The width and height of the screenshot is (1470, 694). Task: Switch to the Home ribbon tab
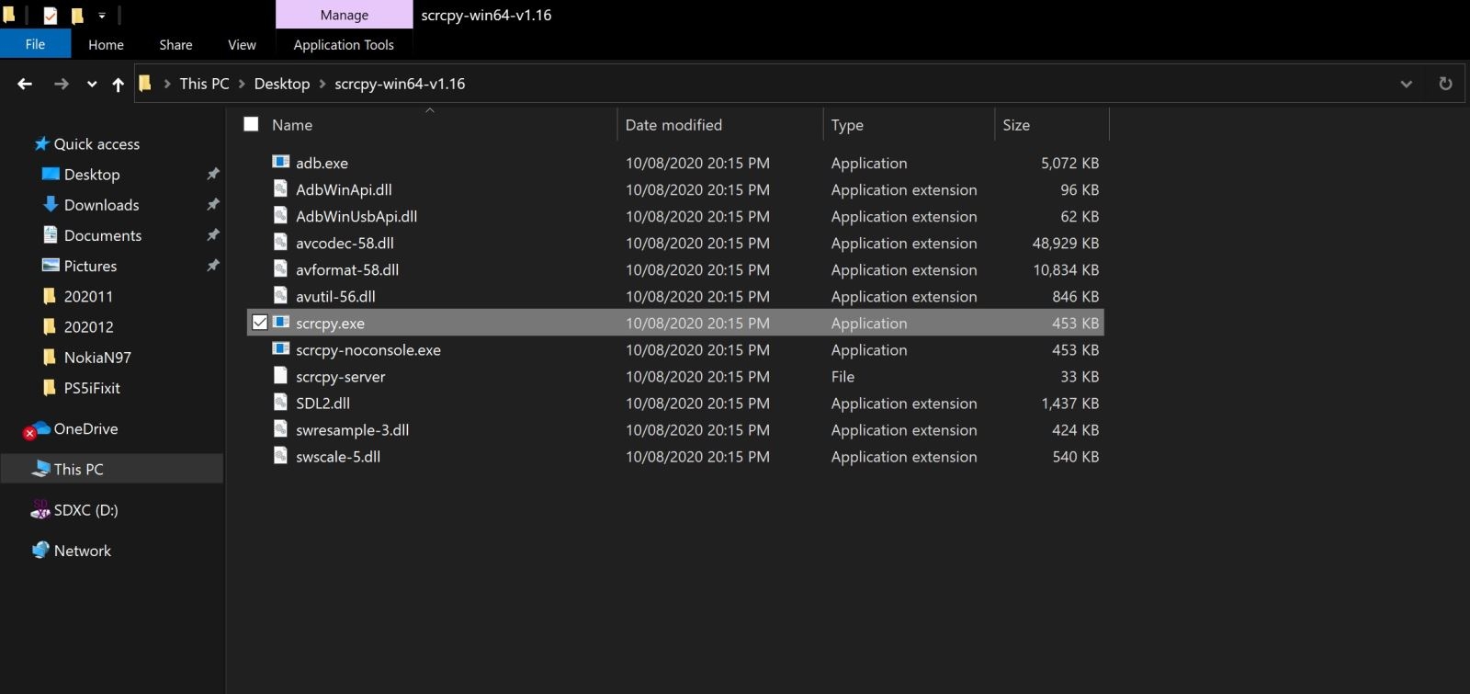(106, 44)
